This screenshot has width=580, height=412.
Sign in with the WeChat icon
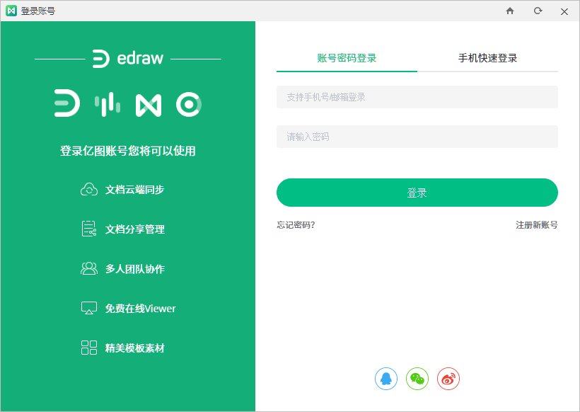click(x=417, y=379)
